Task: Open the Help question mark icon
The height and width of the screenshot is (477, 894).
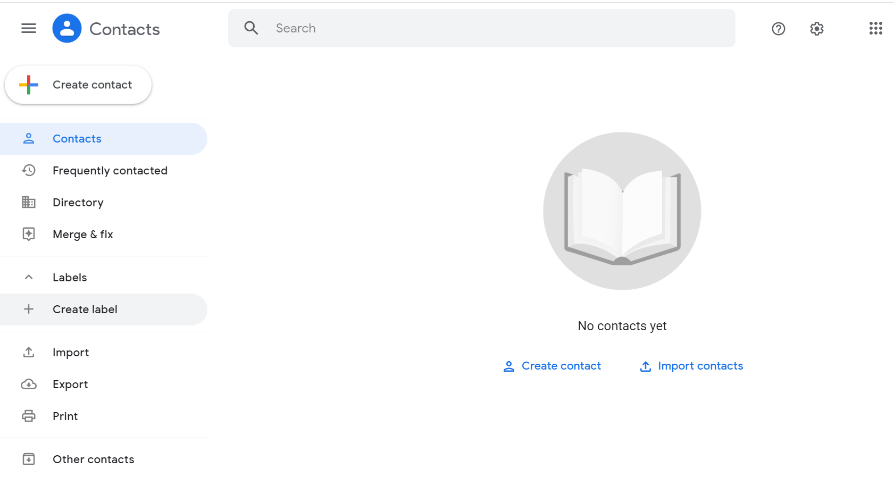Action: pos(778,29)
